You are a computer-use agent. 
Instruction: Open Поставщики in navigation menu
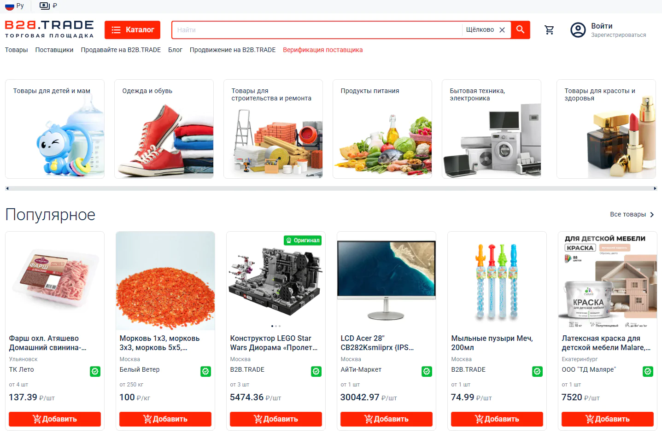(54, 50)
